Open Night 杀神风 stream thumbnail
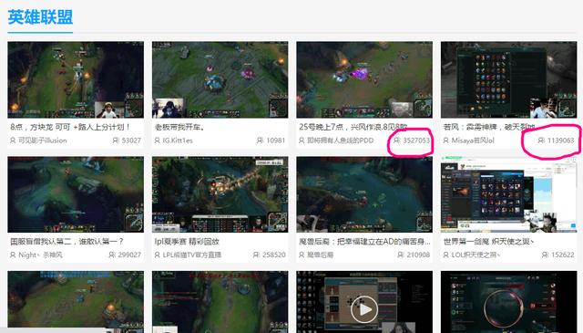 click(76, 194)
